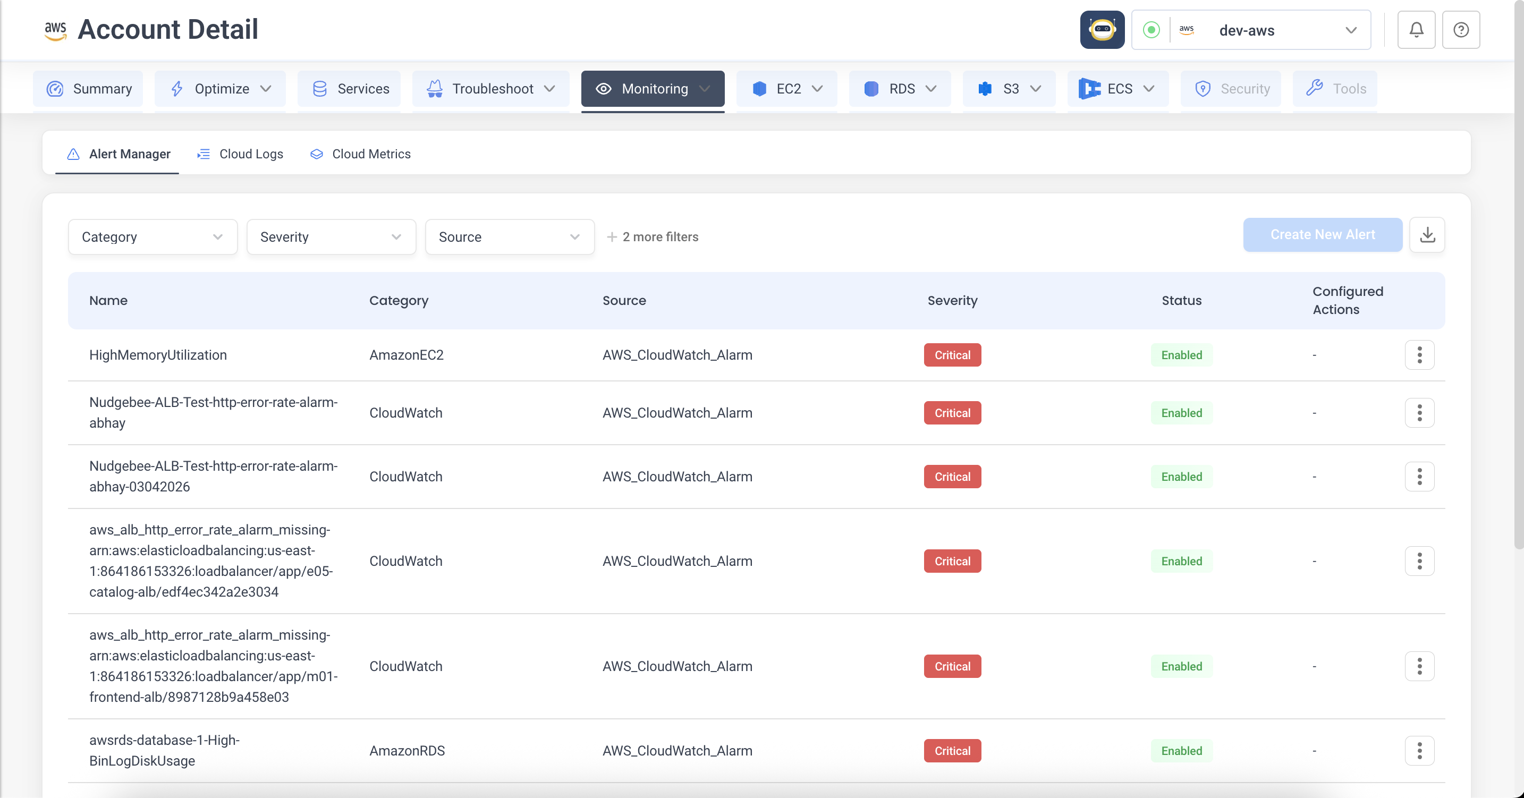Viewport: 1524px width, 798px height.
Task: Open the Tools tab
Action: point(1335,89)
